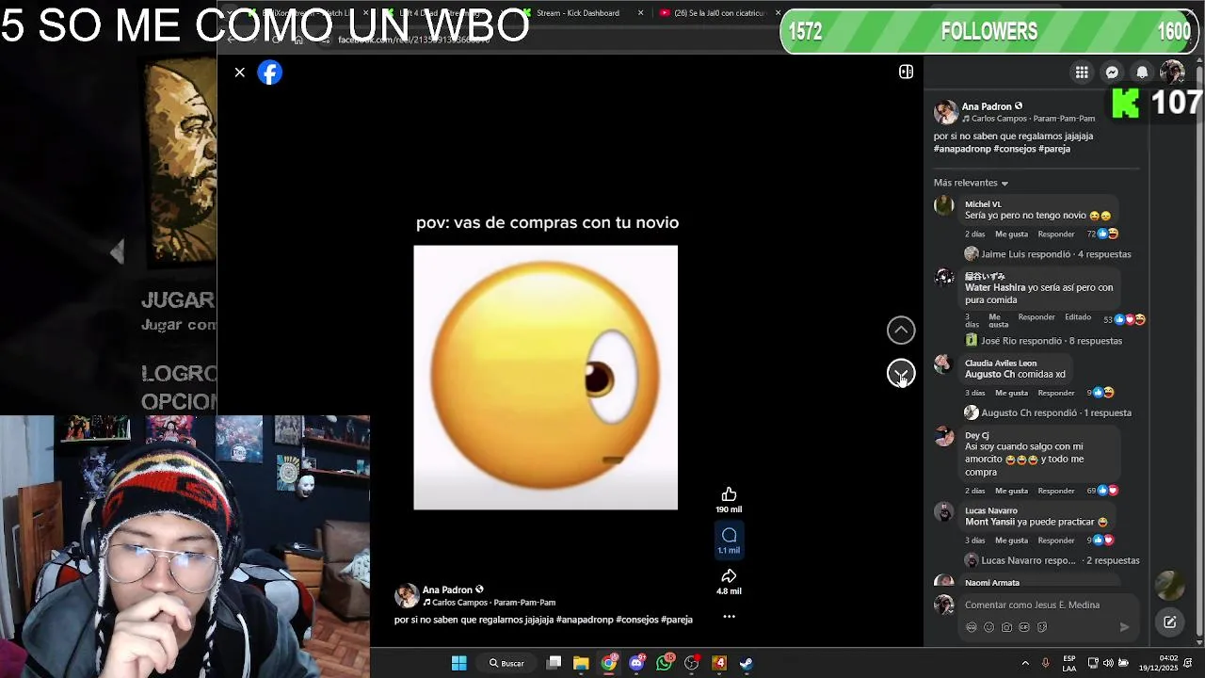Open Ana Padron's profile in the comments panel

[x=986, y=106]
